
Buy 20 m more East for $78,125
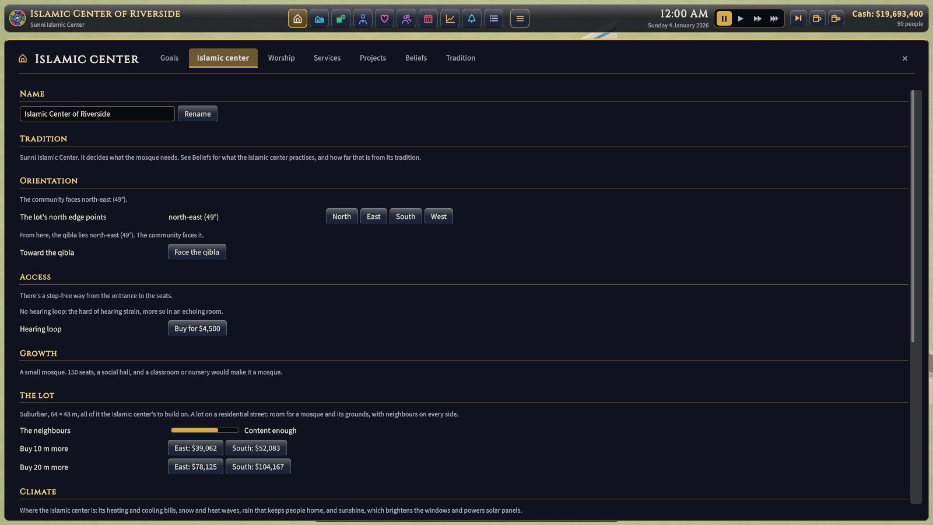[195, 467]
